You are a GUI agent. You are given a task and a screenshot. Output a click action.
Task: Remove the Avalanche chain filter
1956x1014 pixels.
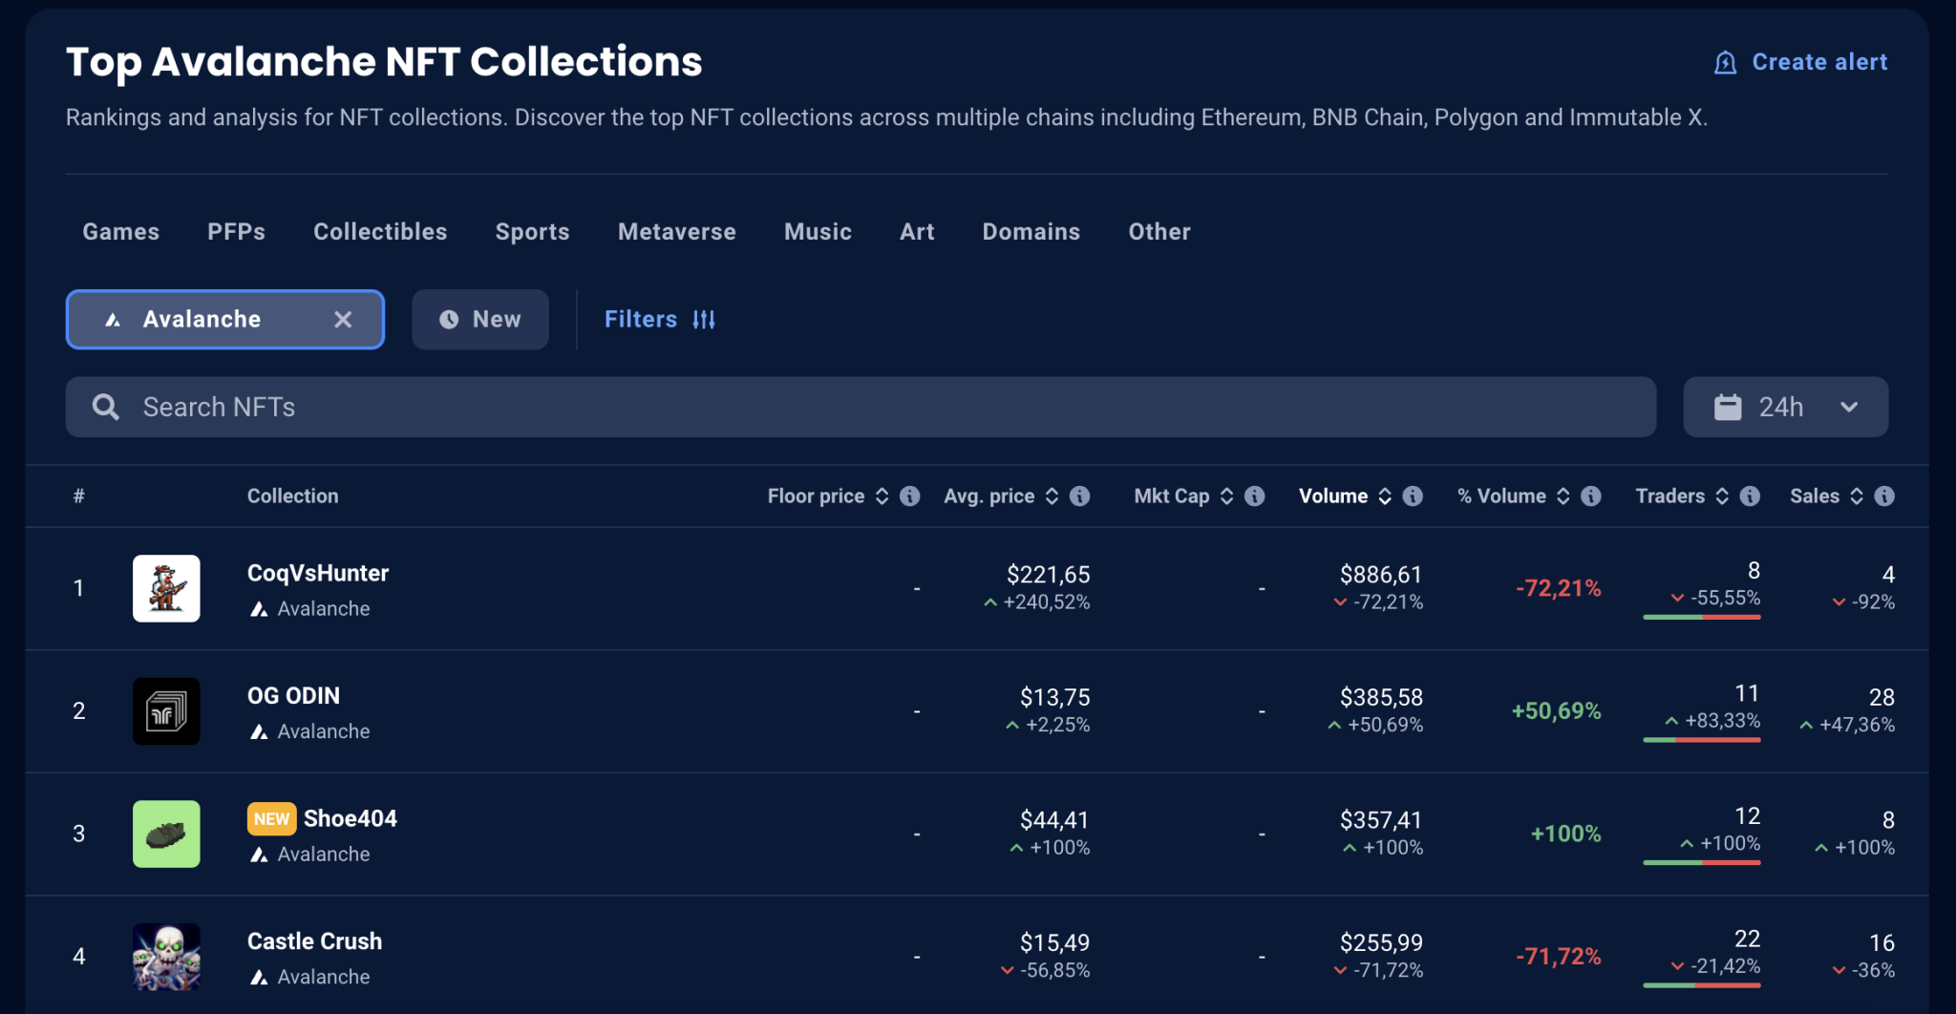coord(343,320)
